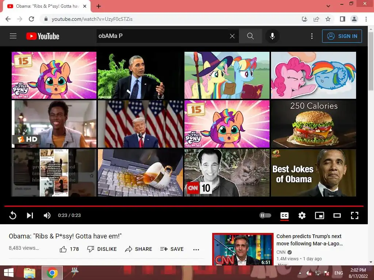Screen dimensions: 374x280
Task: Open the Trump with flags thumbnail
Action: tap(140, 124)
